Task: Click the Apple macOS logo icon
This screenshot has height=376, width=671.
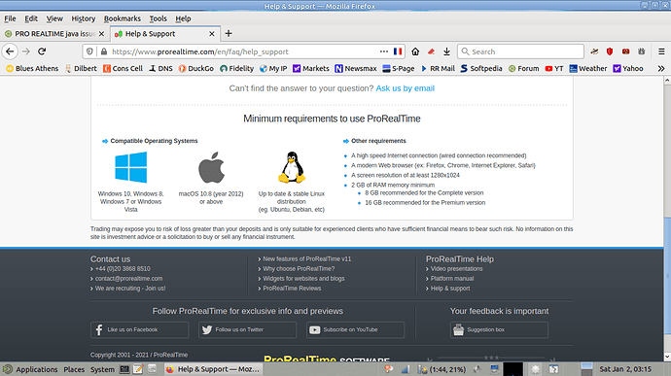Action: pos(211,167)
